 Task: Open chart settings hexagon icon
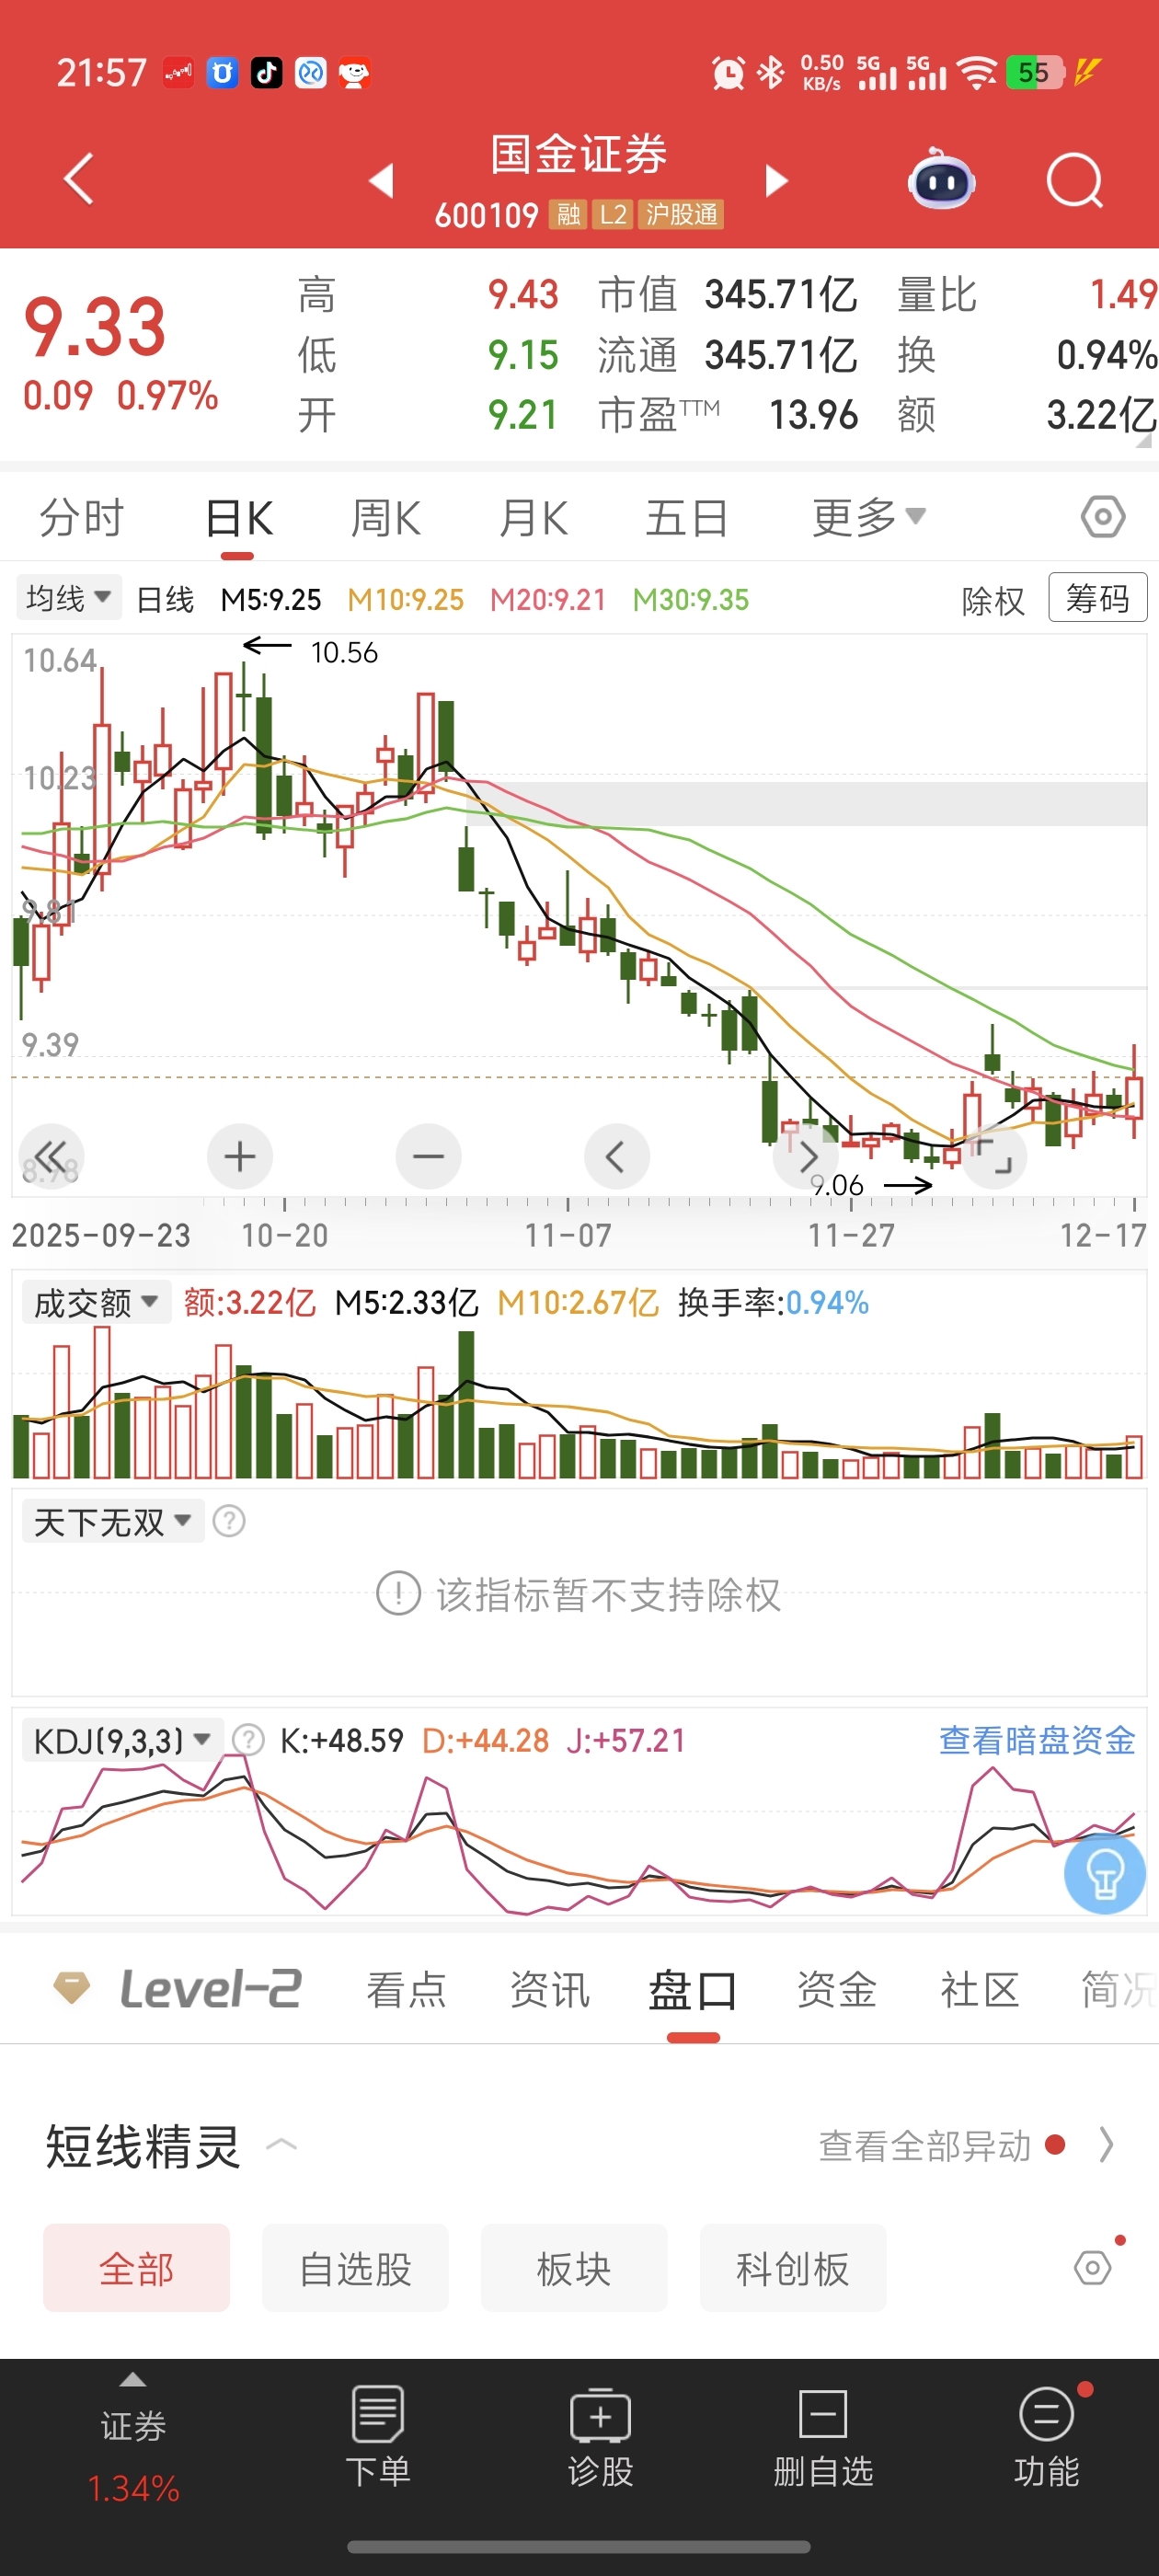1102,517
